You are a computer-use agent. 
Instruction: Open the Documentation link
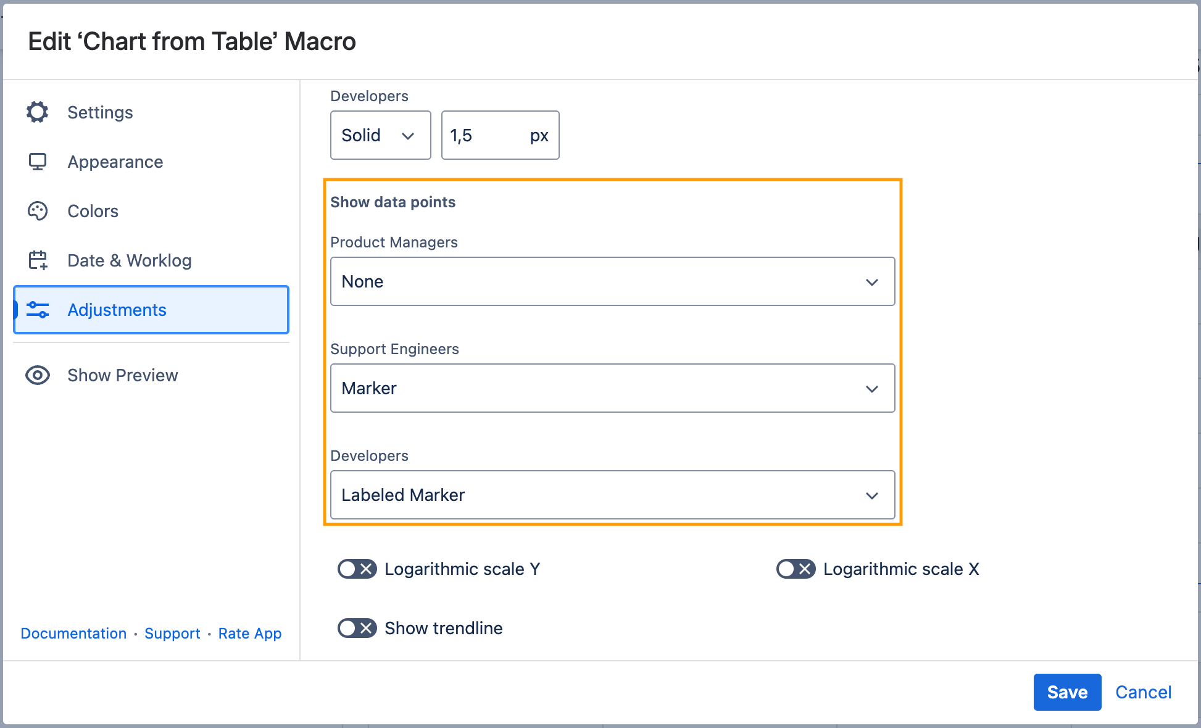tap(73, 634)
